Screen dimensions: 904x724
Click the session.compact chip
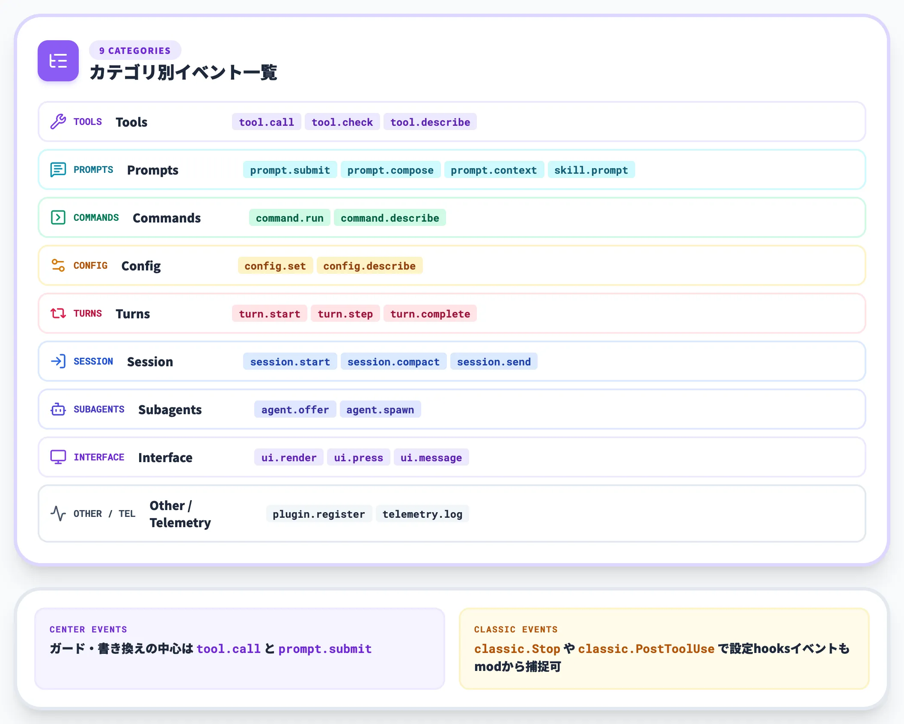click(x=393, y=362)
